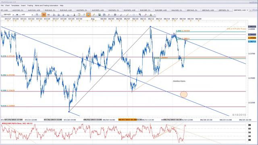Switch to the XAU/USD, D1 chart tab
Image resolution: width=258 pixels, height=145 pixels.
[177, 10]
